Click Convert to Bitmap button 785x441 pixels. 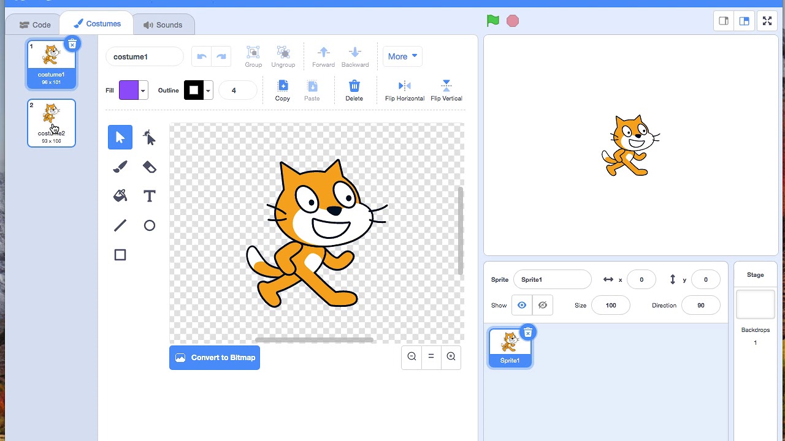215,358
